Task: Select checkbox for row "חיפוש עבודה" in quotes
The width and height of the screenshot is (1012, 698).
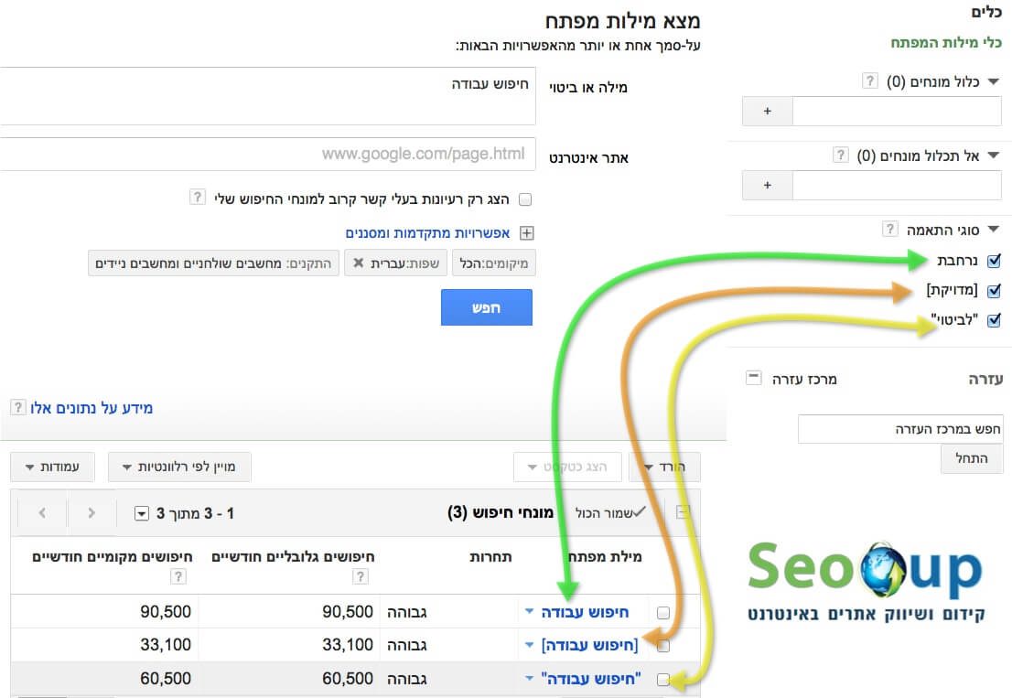Action: [664, 680]
